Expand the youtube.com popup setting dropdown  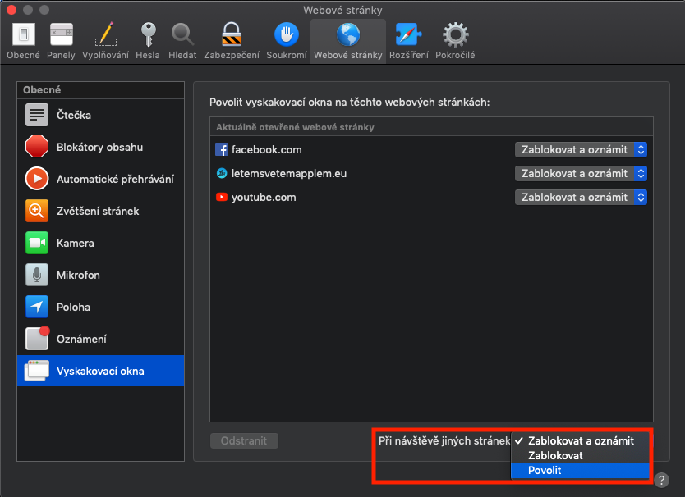[581, 198]
